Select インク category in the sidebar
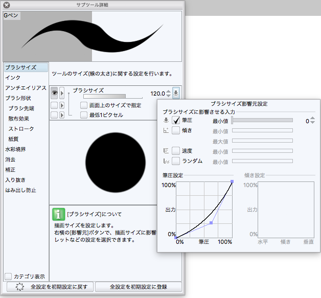 [x=13, y=78]
